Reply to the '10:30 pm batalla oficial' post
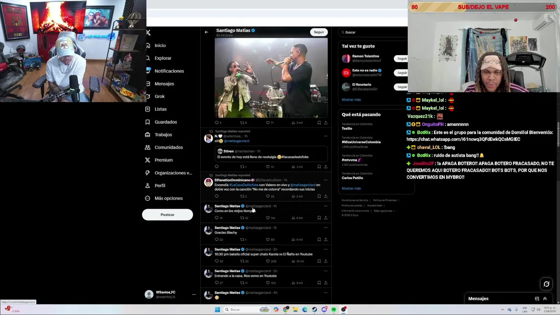This screenshot has width=560, height=315. (x=217, y=261)
